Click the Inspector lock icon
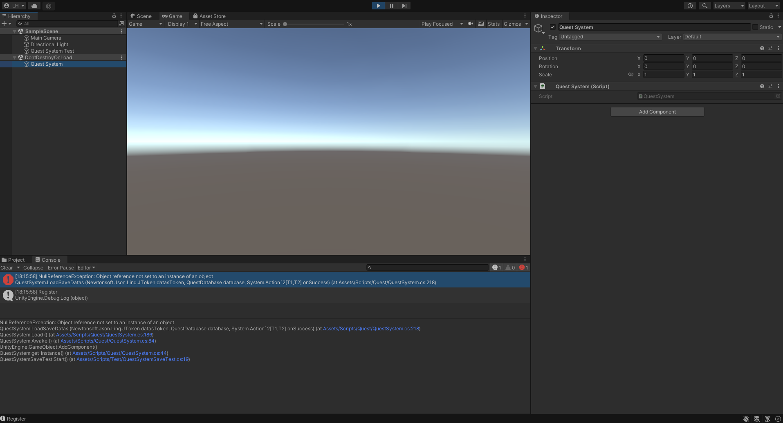The width and height of the screenshot is (783, 423). [771, 16]
